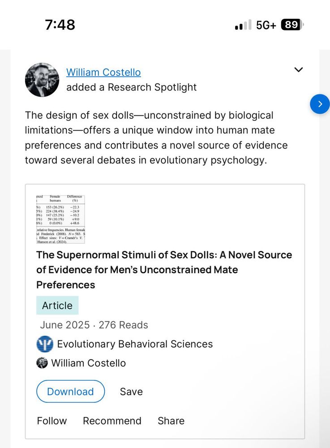Expand the post options chevron
The height and width of the screenshot is (448, 330).
pos(298,69)
